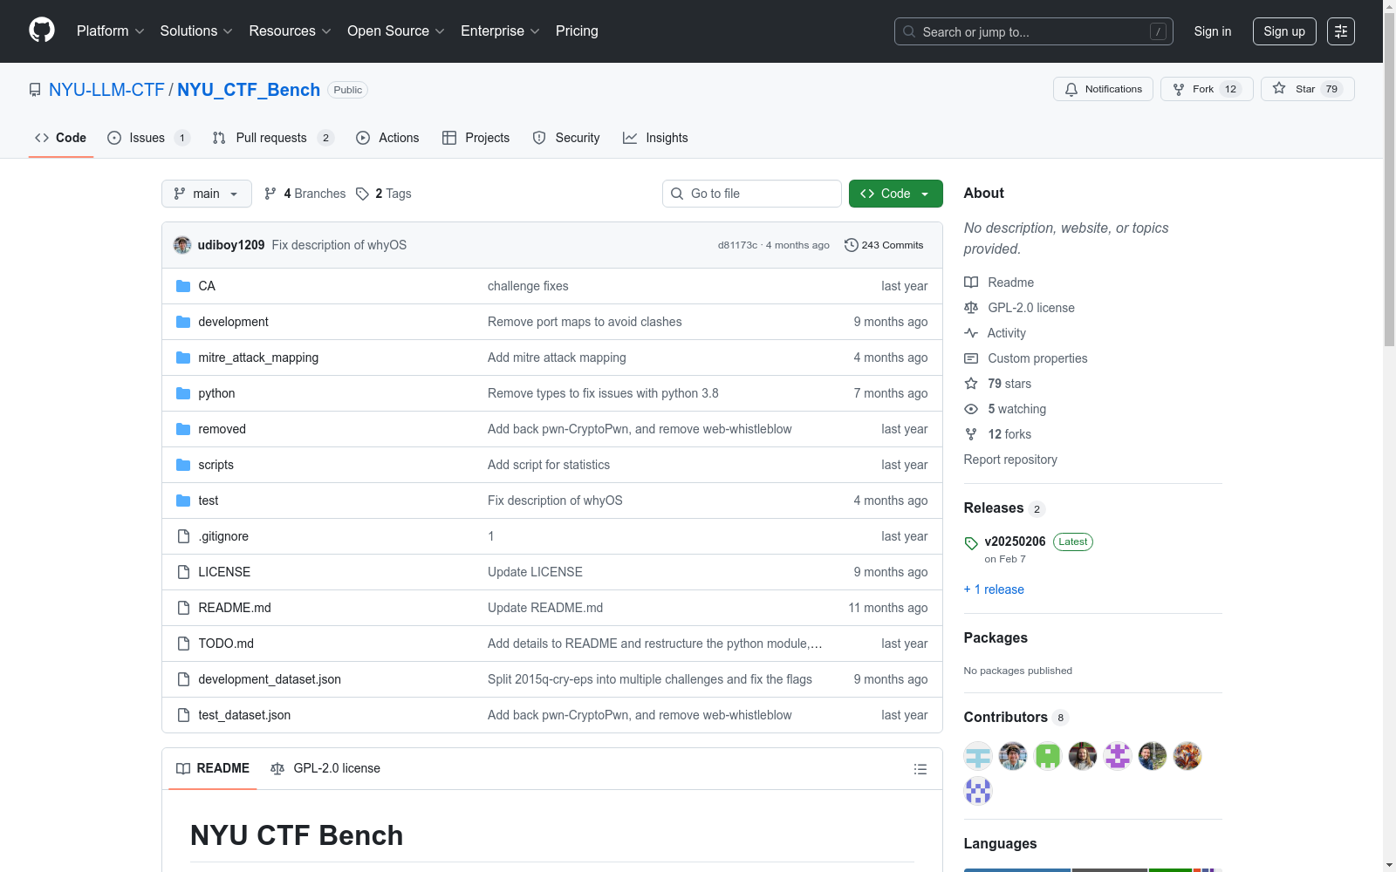Open the development_dataset.json file
1396x872 pixels.
point(270,679)
